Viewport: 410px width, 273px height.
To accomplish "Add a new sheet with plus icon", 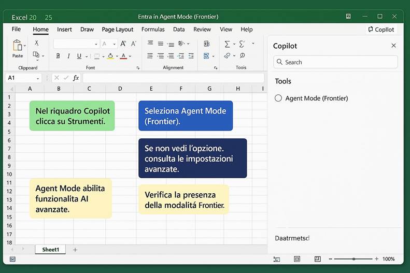I will coord(75,250).
